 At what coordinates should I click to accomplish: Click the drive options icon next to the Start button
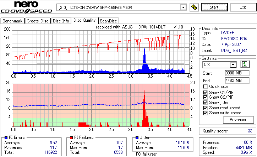click(194, 7)
